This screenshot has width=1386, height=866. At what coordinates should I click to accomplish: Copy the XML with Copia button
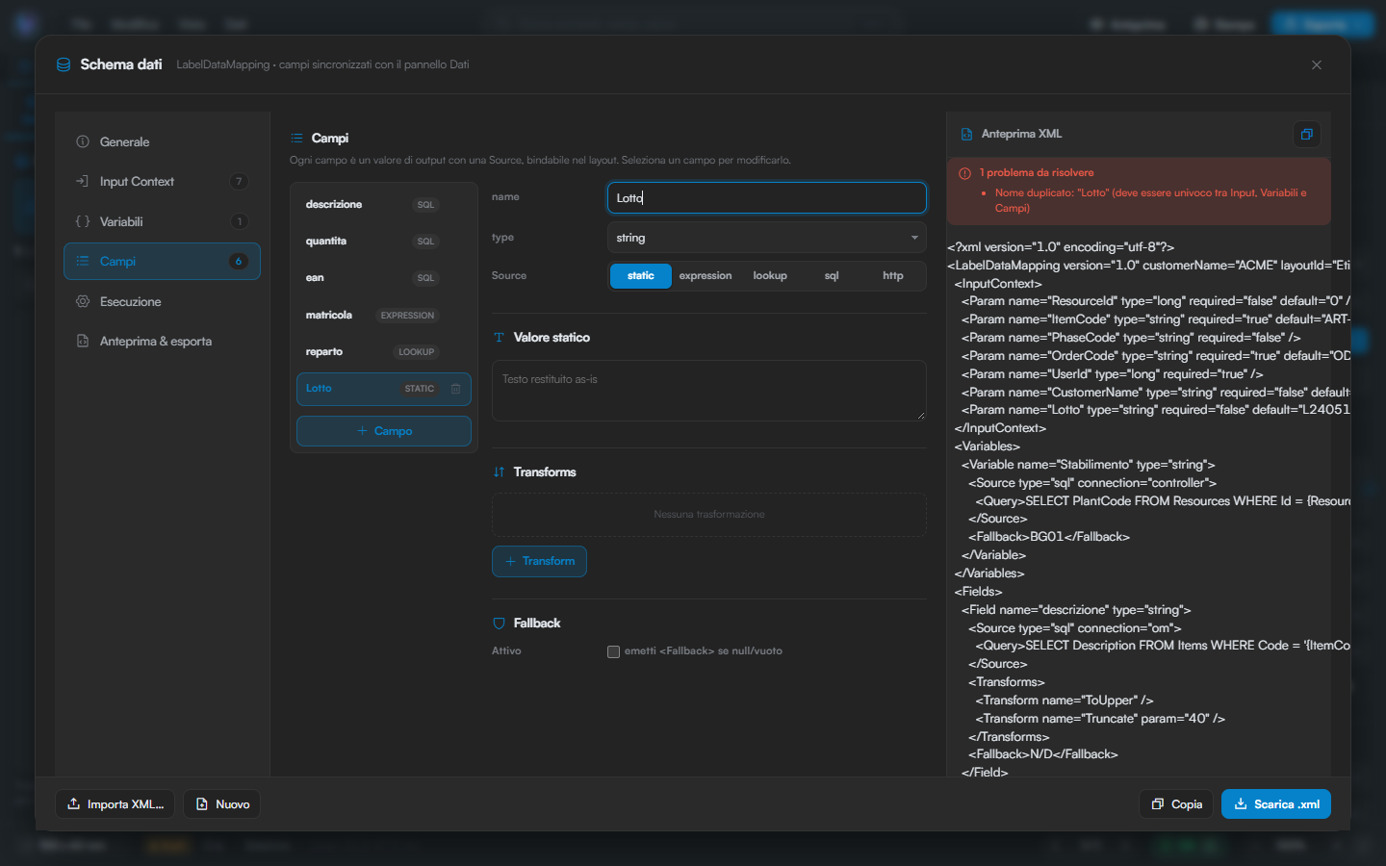pyautogui.click(x=1176, y=804)
